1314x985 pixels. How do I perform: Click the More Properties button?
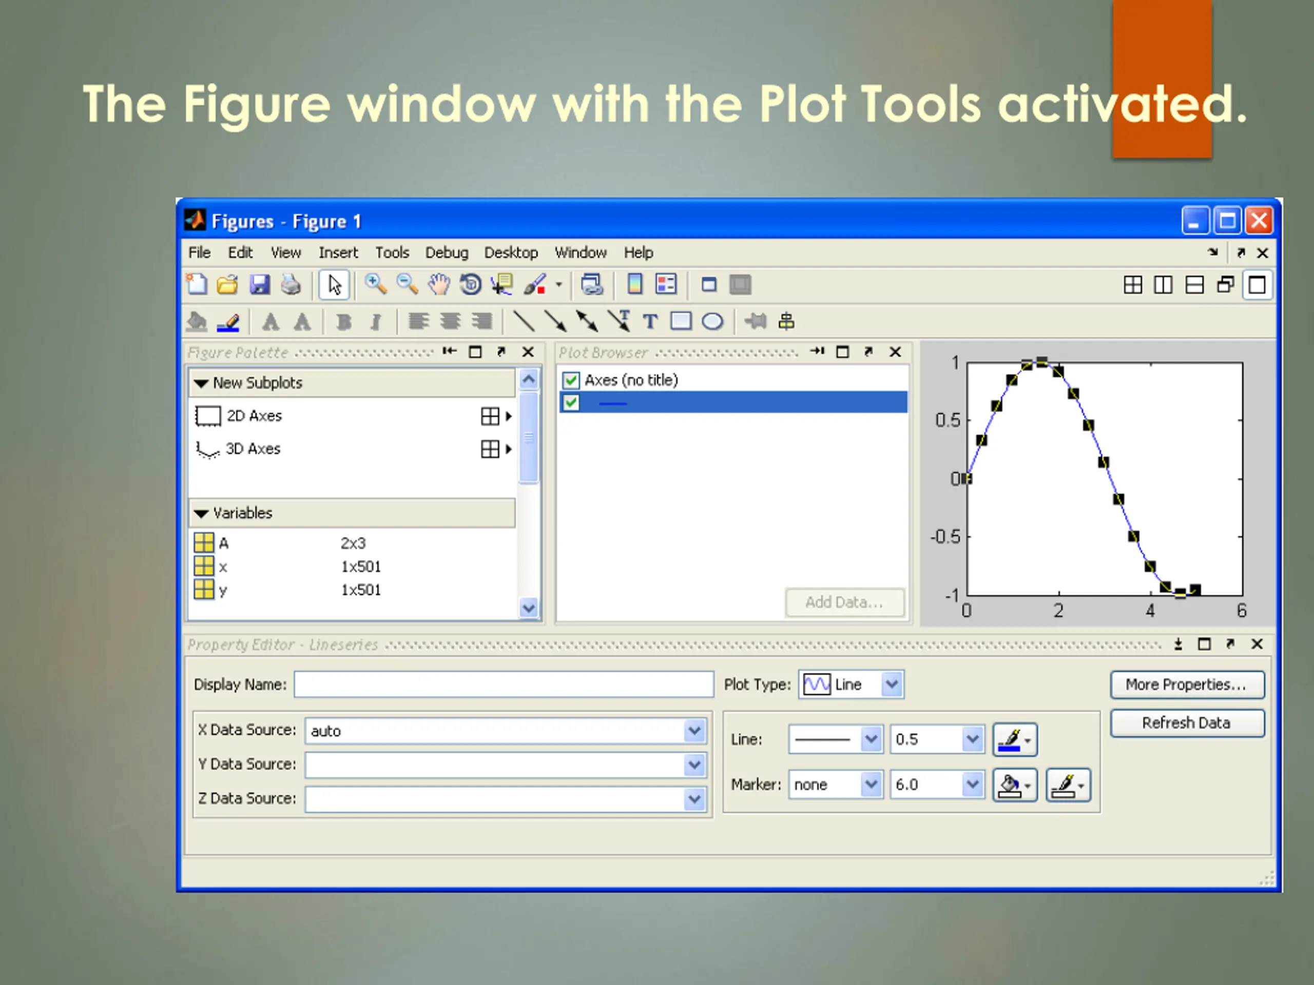[x=1187, y=684]
